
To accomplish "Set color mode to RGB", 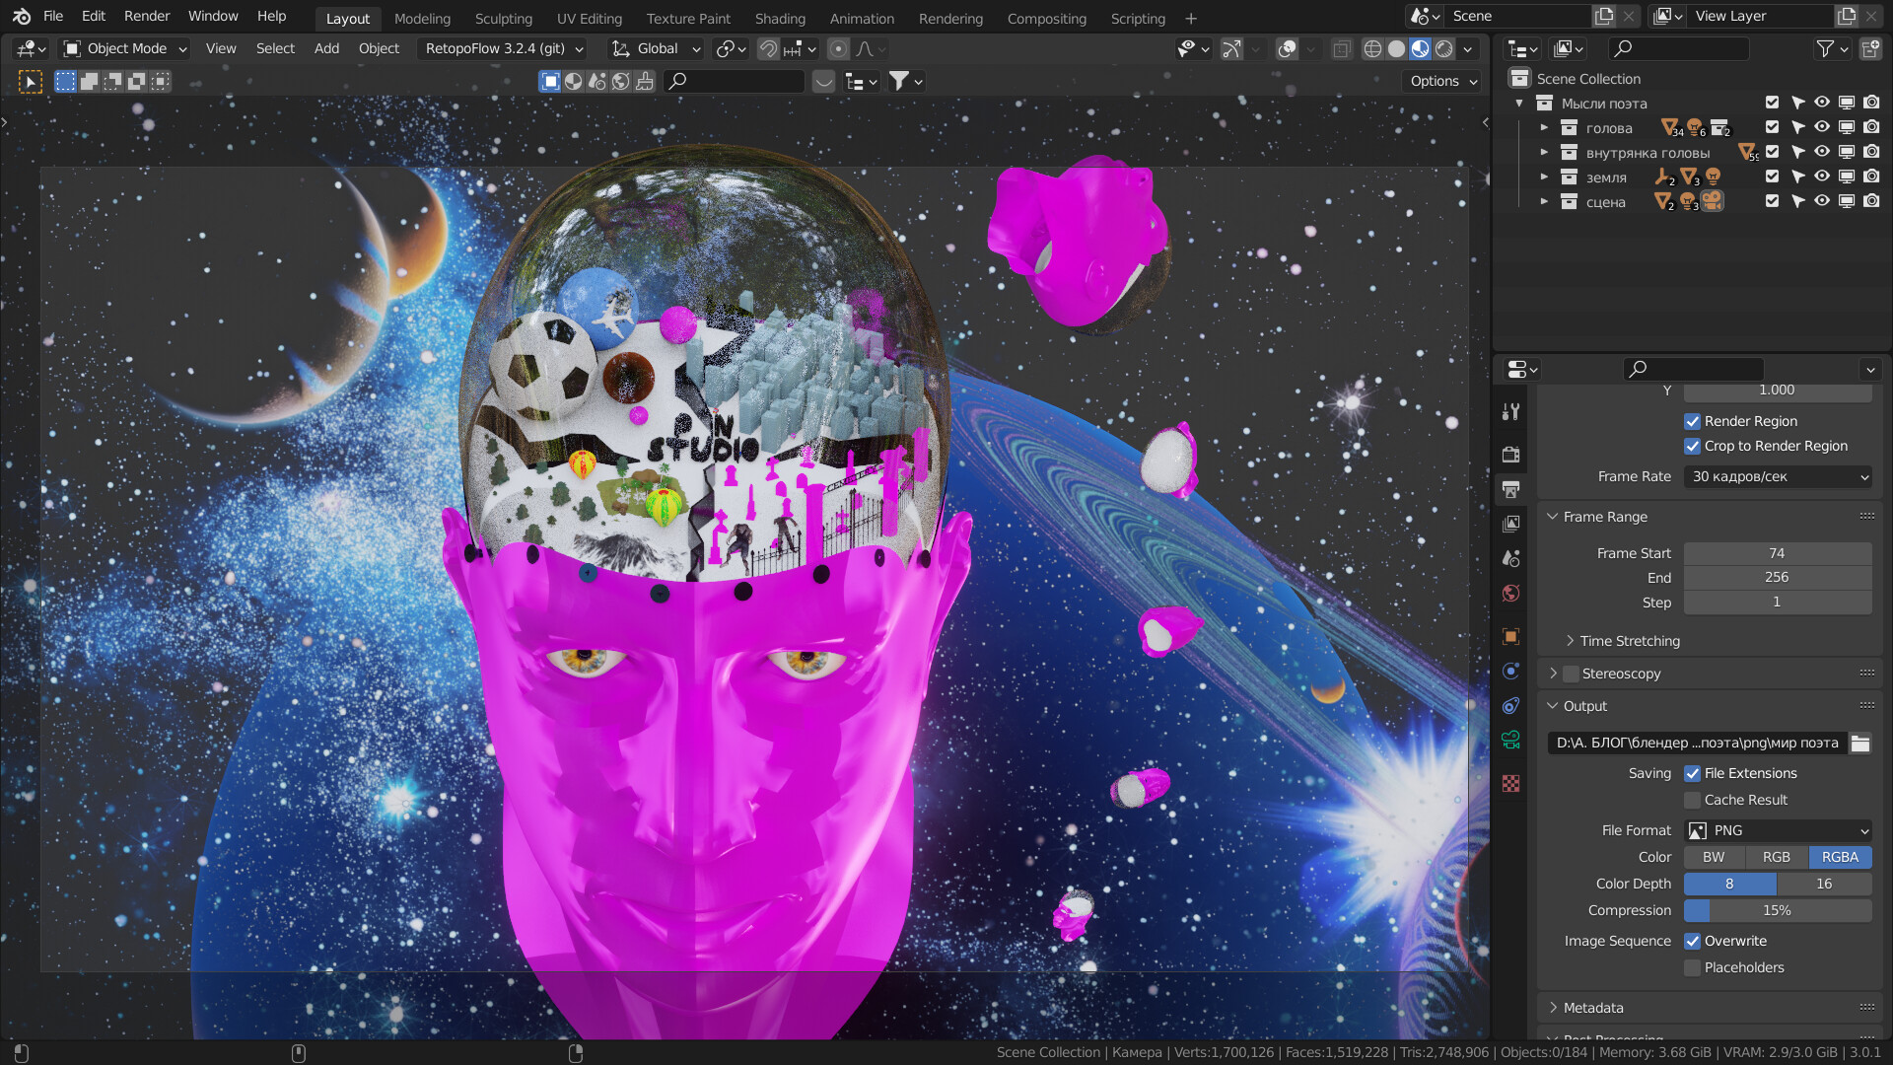I will click(1776, 857).
